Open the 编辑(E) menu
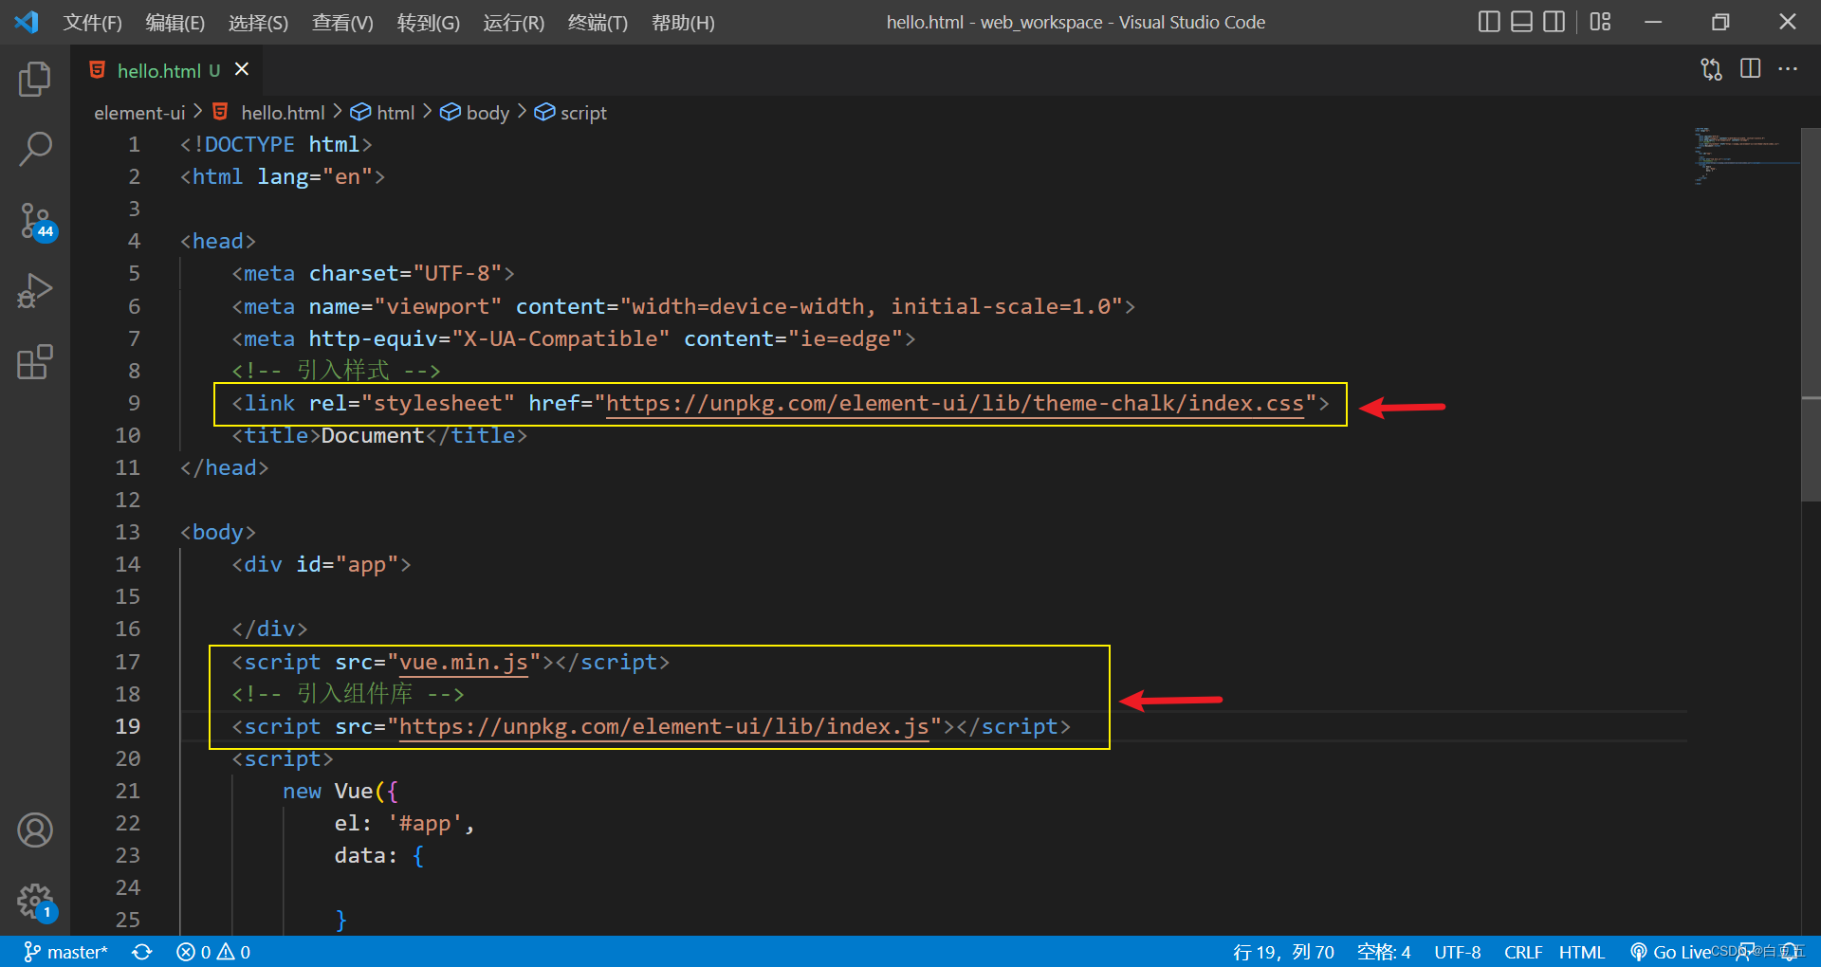This screenshot has height=967, width=1821. (175, 23)
